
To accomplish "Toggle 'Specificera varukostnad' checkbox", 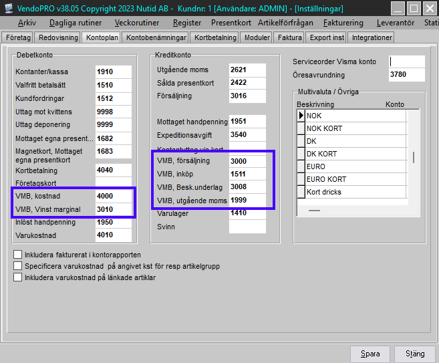I will pyautogui.click(x=17, y=266).
